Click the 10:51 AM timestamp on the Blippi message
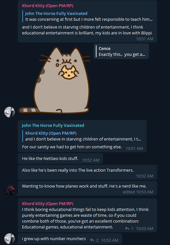Image resolution: width=170 pixels, height=245 pixels. 145,39
